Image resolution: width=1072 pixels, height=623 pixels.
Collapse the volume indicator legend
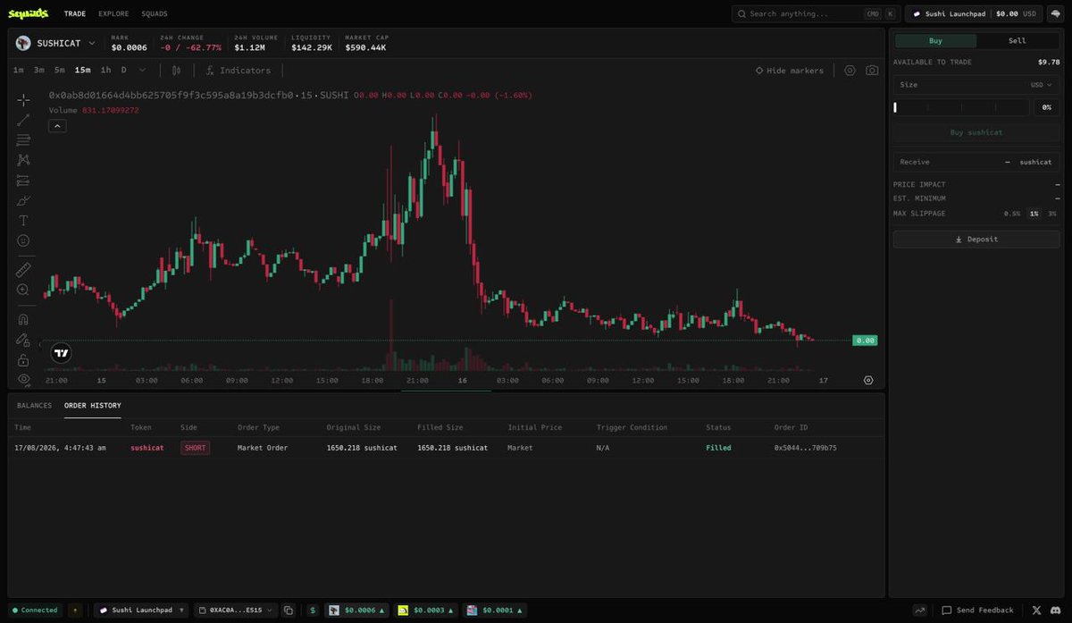(56, 126)
